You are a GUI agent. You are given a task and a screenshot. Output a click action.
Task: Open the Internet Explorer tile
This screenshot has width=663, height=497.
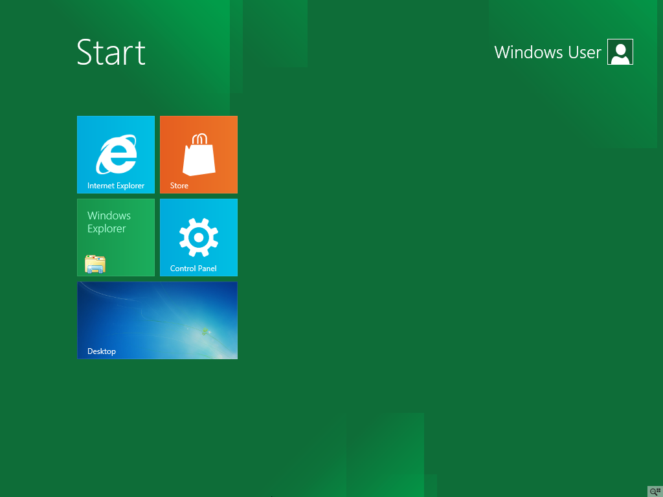pyautogui.click(x=116, y=155)
